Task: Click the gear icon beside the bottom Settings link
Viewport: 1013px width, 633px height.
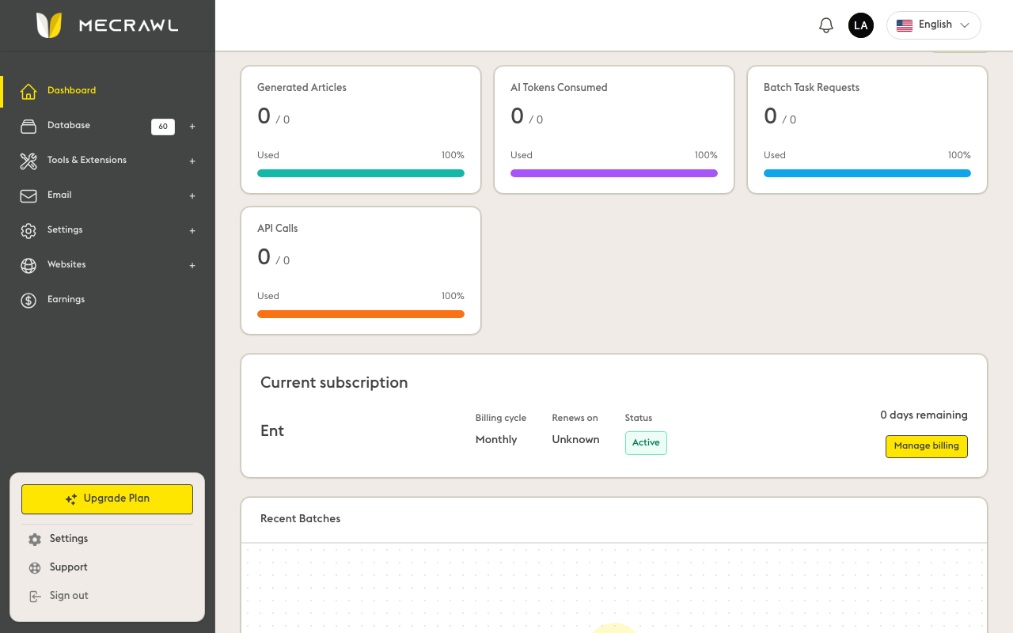Action: point(35,539)
